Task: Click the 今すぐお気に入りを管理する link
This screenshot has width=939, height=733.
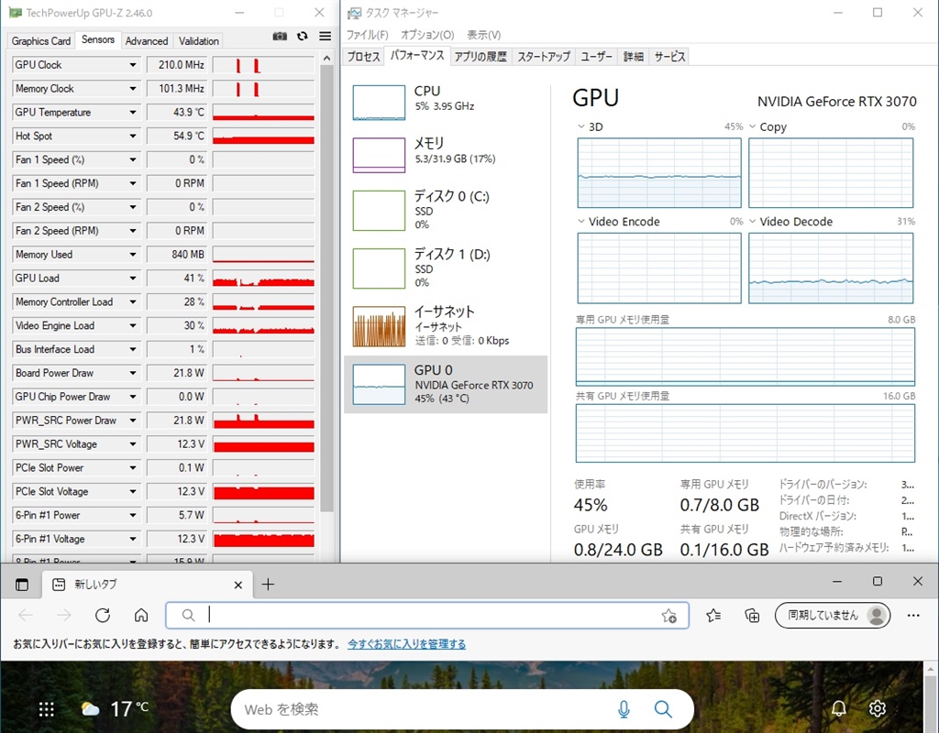Action: [x=406, y=644]
